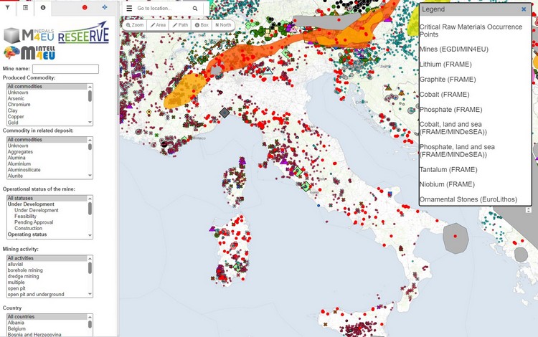Click Tantalum (FRAME) legend entry

(x=448, y=170)
